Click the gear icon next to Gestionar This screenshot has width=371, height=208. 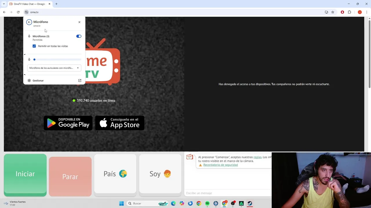(29, 81)
